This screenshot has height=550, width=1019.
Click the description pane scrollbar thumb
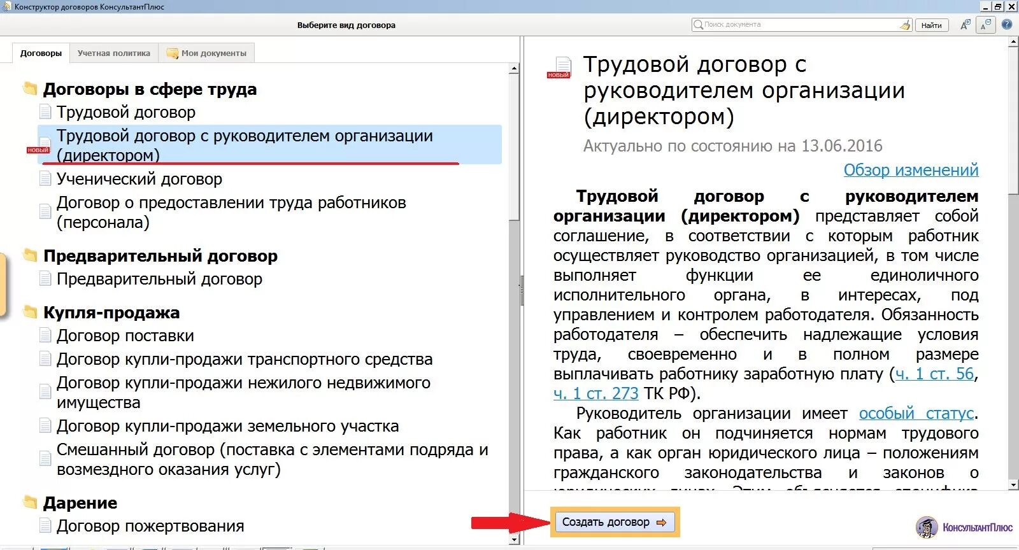(1014, 121)
